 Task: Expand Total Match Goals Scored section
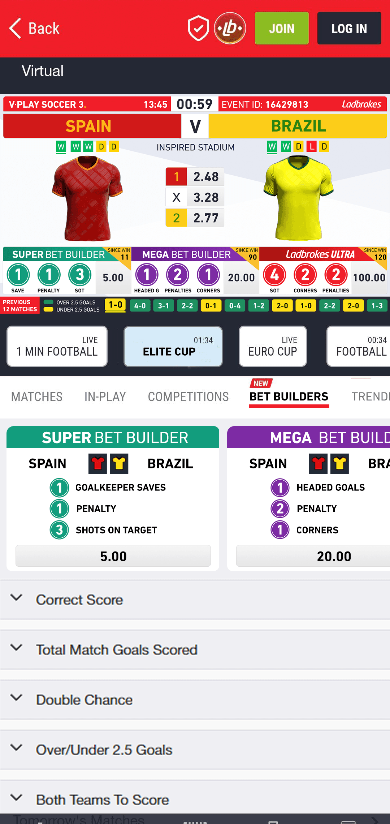coord(117,650)
